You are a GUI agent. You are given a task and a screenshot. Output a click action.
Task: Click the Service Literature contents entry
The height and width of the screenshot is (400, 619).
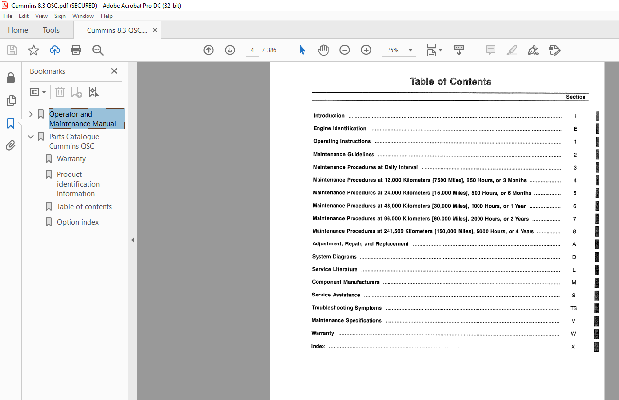click(x=335, y=269)
